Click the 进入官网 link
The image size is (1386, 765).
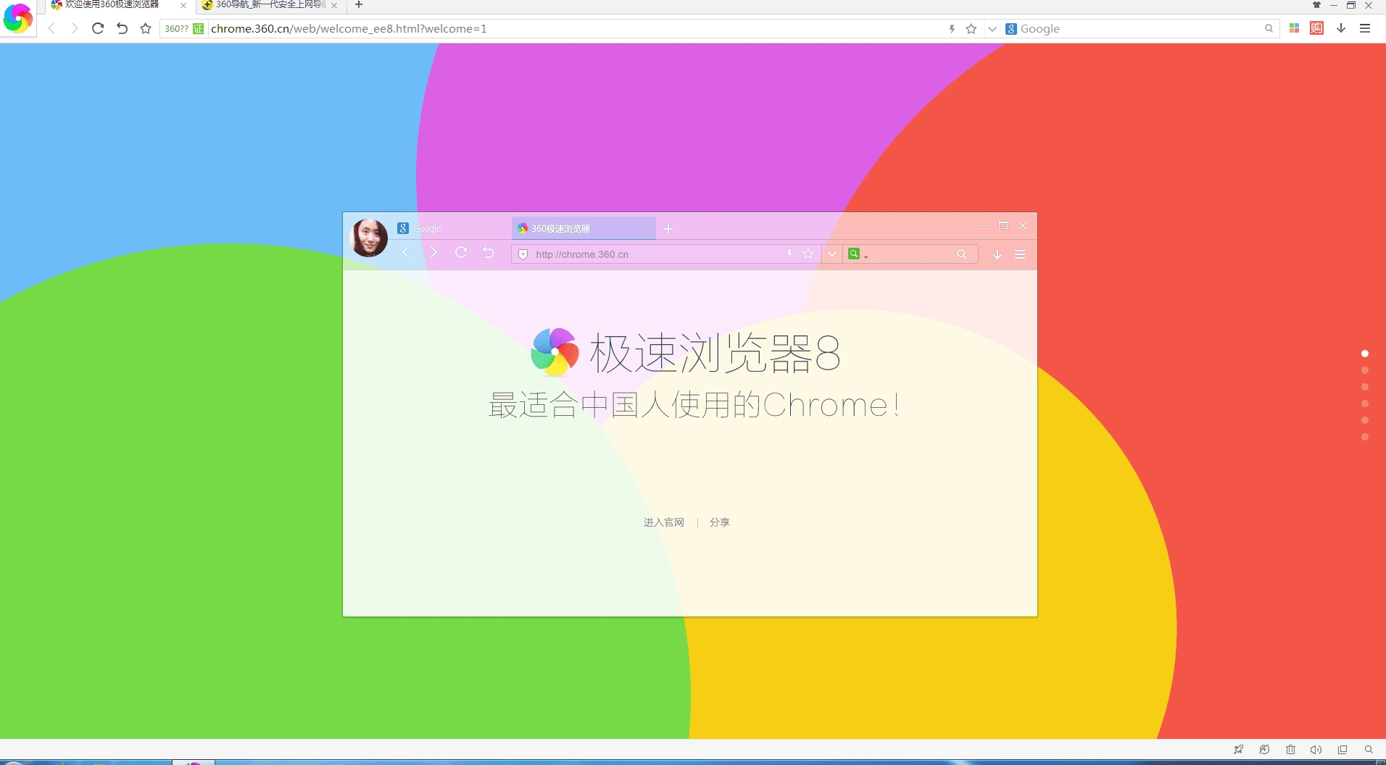663,522
